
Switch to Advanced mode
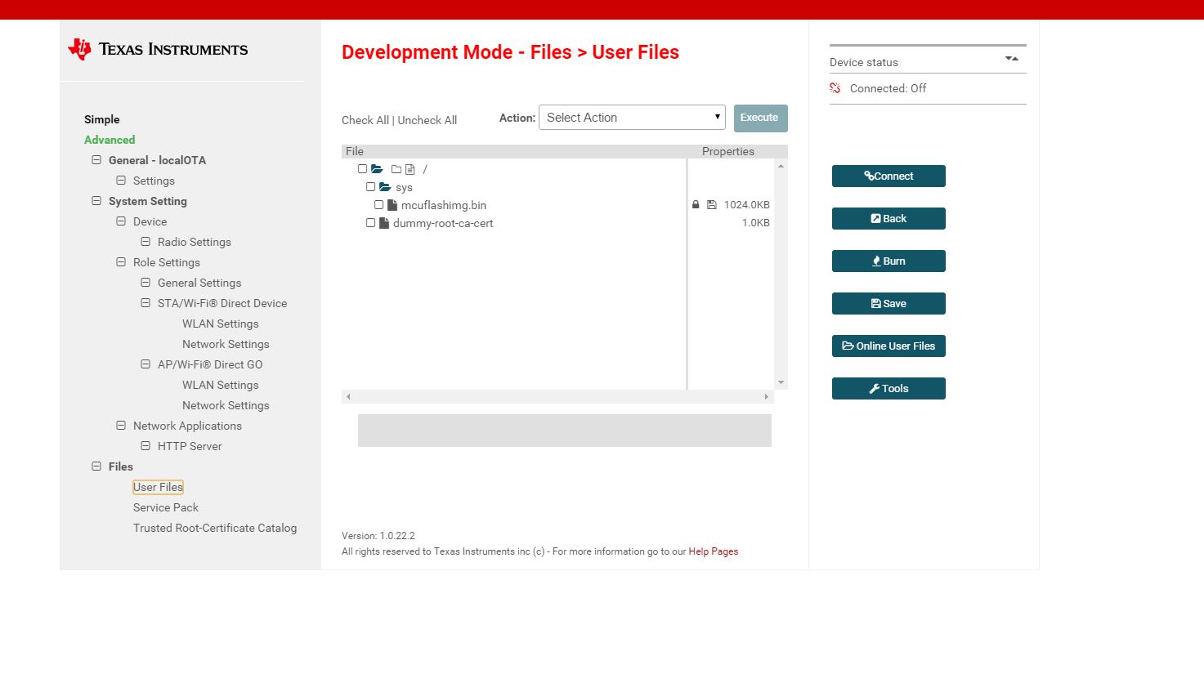click(x=110, y=140)
